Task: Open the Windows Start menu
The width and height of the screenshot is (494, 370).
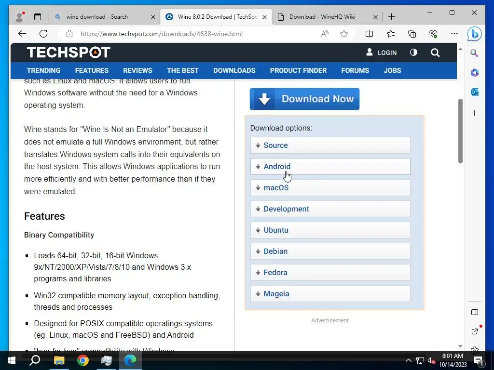Action: tap(12, 360)
